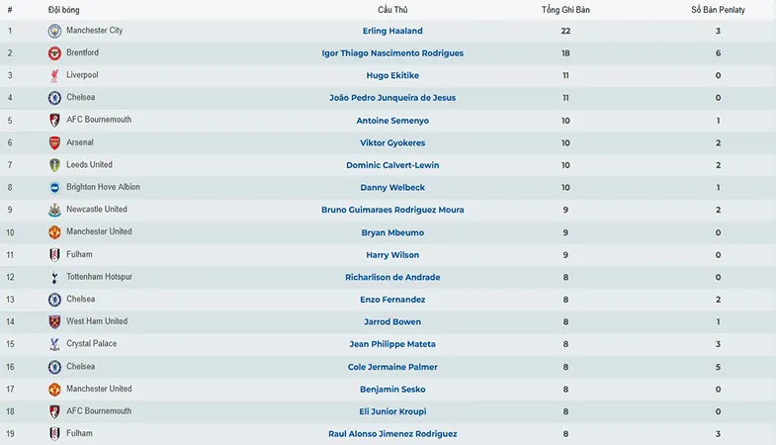Image resolution: width=776 pixels, height=445 pixels.
Task: Click Manchester United crest in Sesko row
Action: pyautogui.click(x=54, y=389)
